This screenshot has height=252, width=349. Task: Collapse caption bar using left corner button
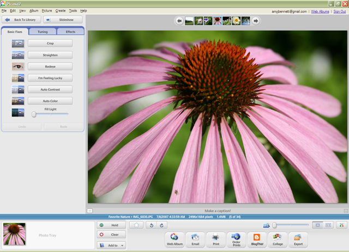(90, 211)
